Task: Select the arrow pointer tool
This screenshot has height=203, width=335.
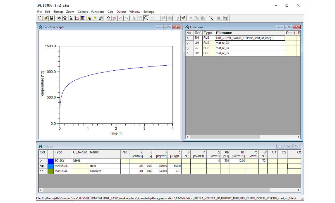Action: [134, 18]
